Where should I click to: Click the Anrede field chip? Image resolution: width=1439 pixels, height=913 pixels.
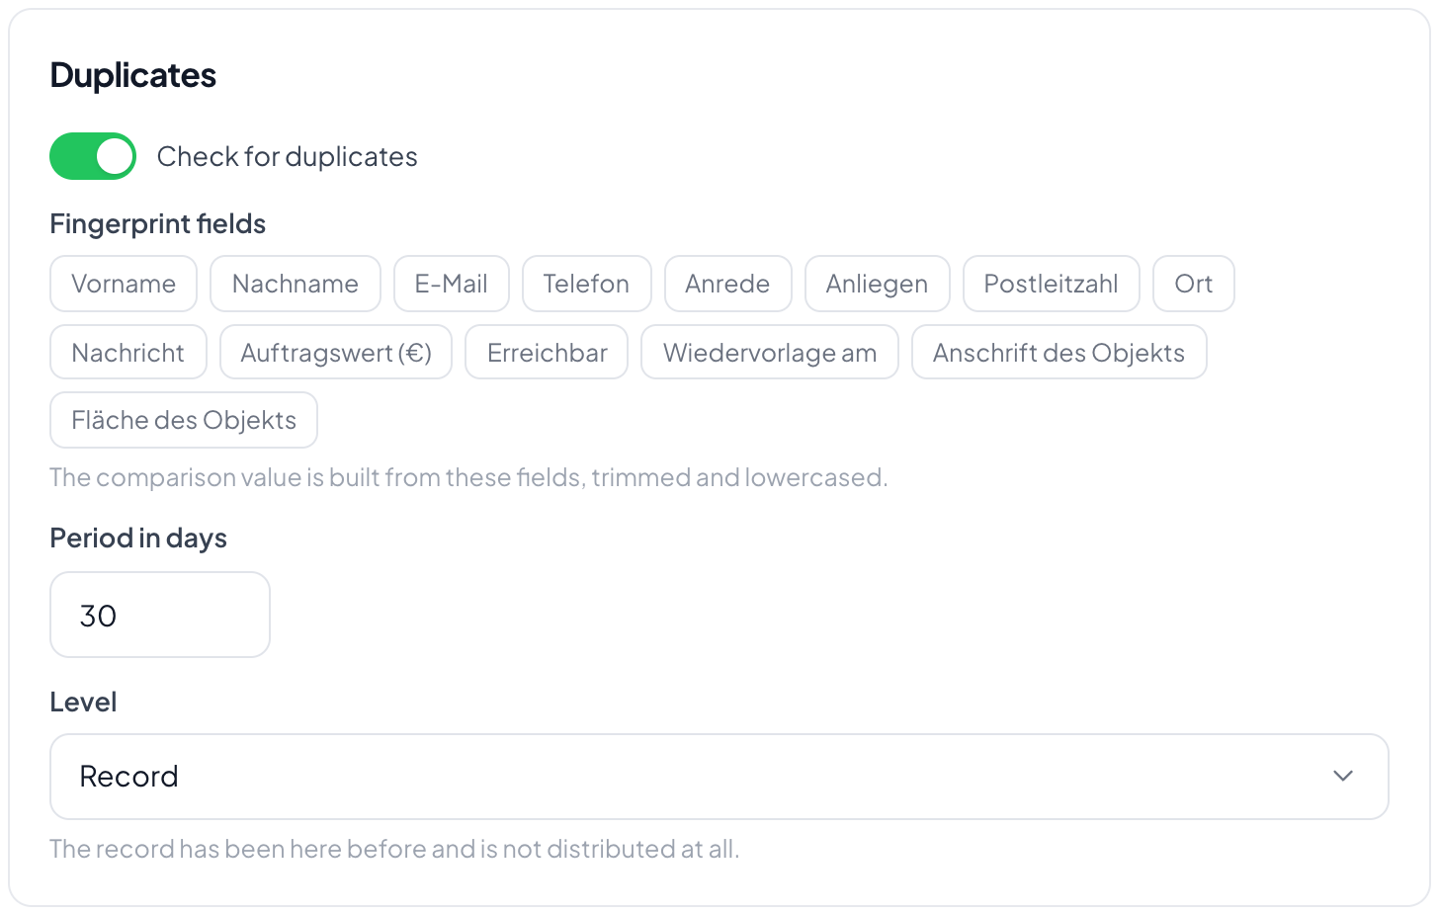point(728,284)
